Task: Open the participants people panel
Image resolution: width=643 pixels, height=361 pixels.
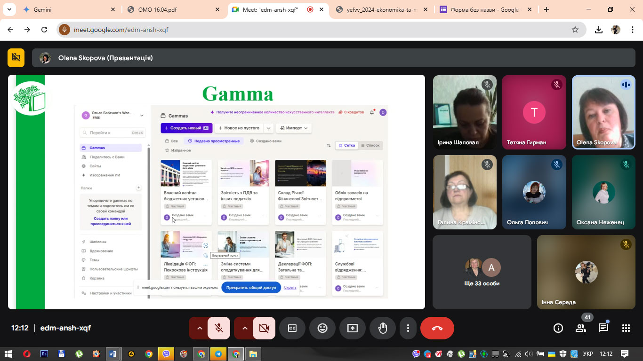Action: click(x=580, y=328)
